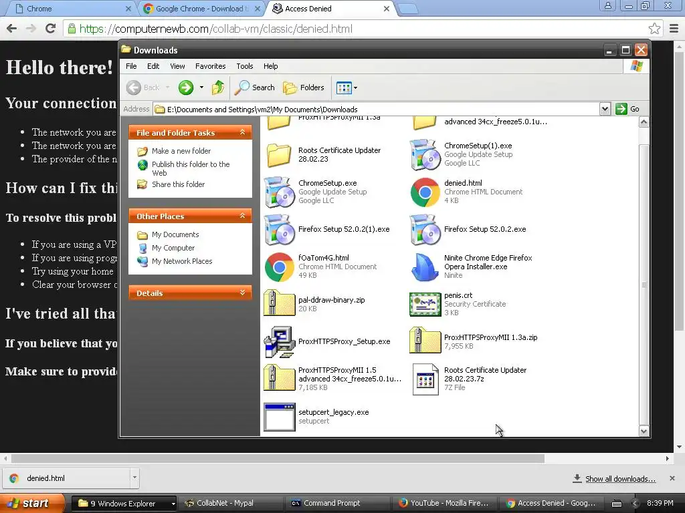Open the Edit menu in Explorer
Image resolution: width=685 pixels, height=513 pixels.
153,66
